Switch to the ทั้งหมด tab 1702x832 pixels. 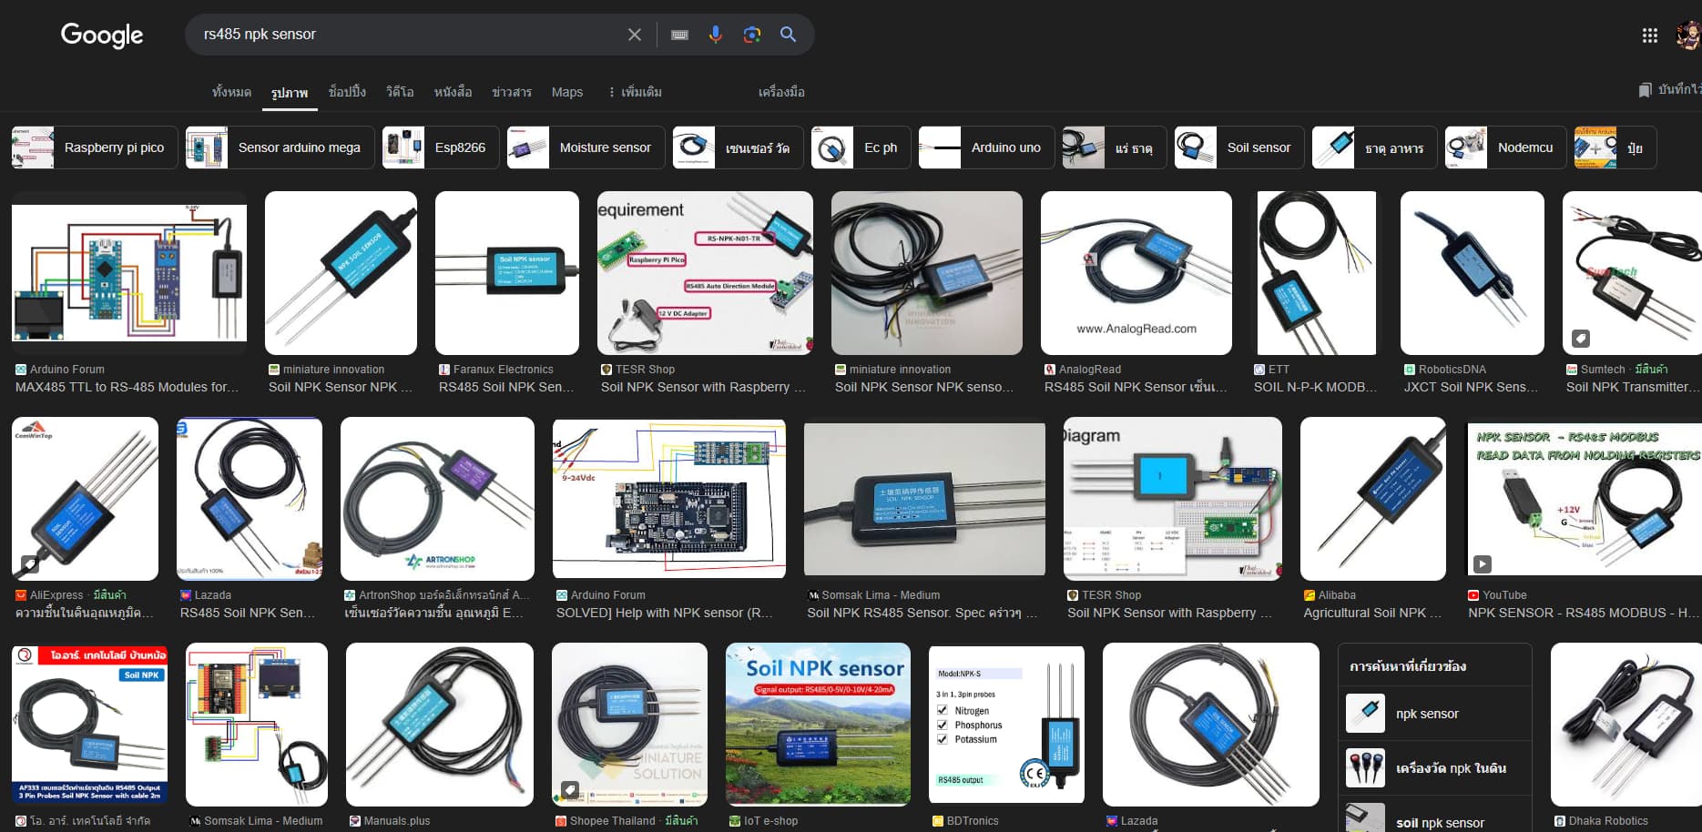[x=231, y=92]
